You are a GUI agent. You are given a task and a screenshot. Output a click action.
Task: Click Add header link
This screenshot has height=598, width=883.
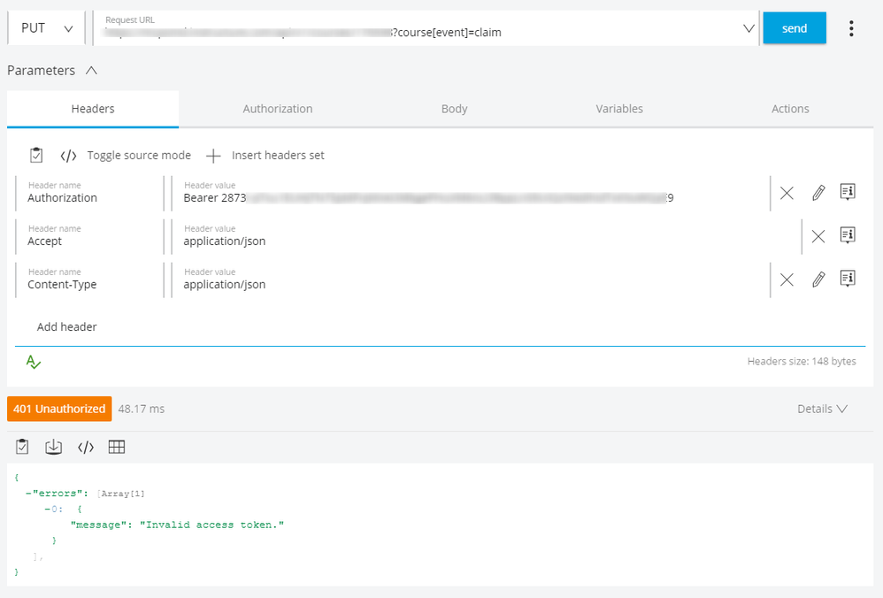67,326
